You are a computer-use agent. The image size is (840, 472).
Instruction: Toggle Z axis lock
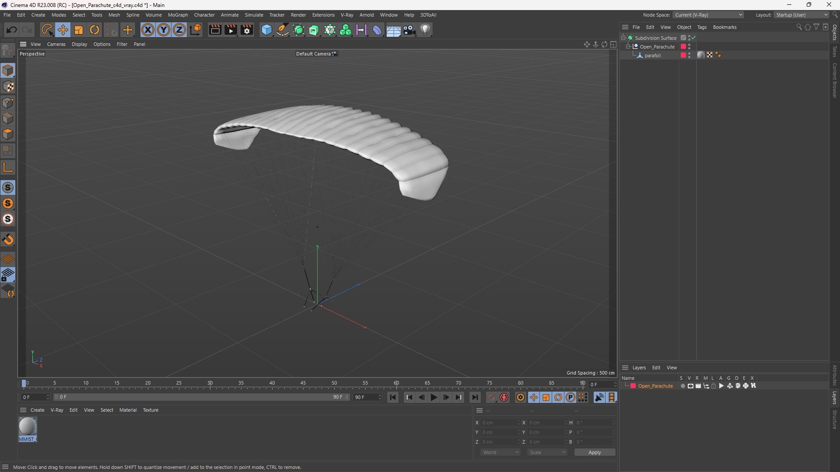pyautogui.click(x=179, y=30)
